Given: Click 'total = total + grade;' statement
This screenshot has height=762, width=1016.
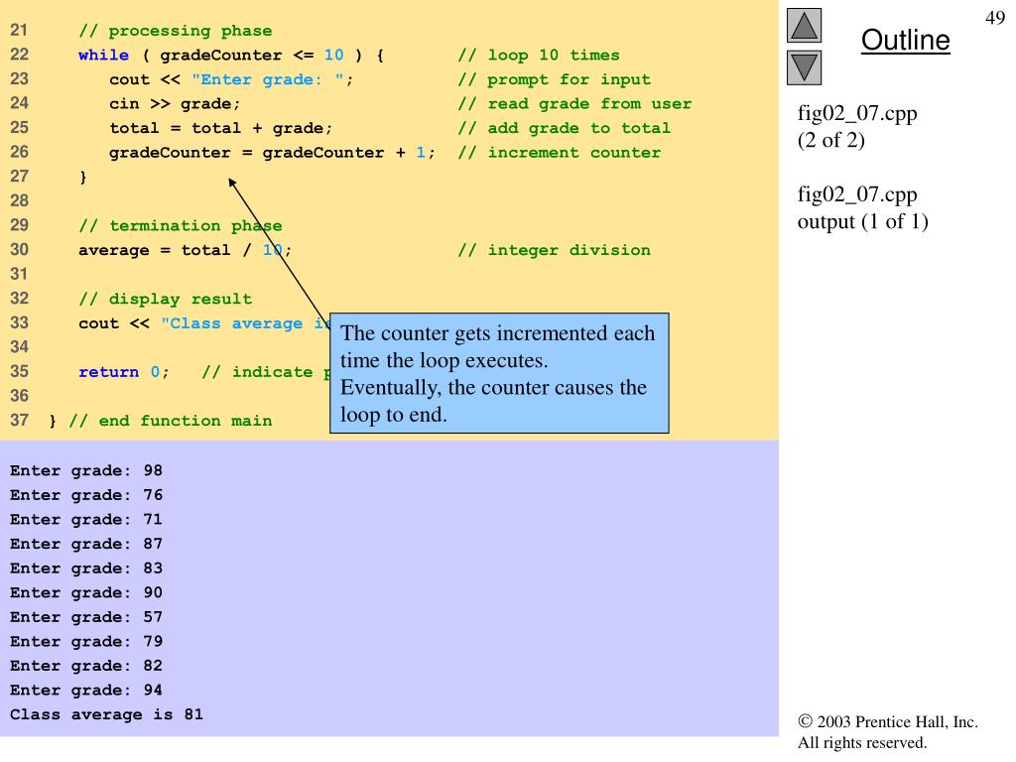Looking at the screenshot, I should (x=221, y=128).
